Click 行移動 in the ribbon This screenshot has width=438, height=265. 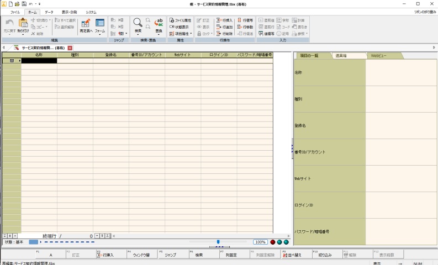click(x=245, y=27)
